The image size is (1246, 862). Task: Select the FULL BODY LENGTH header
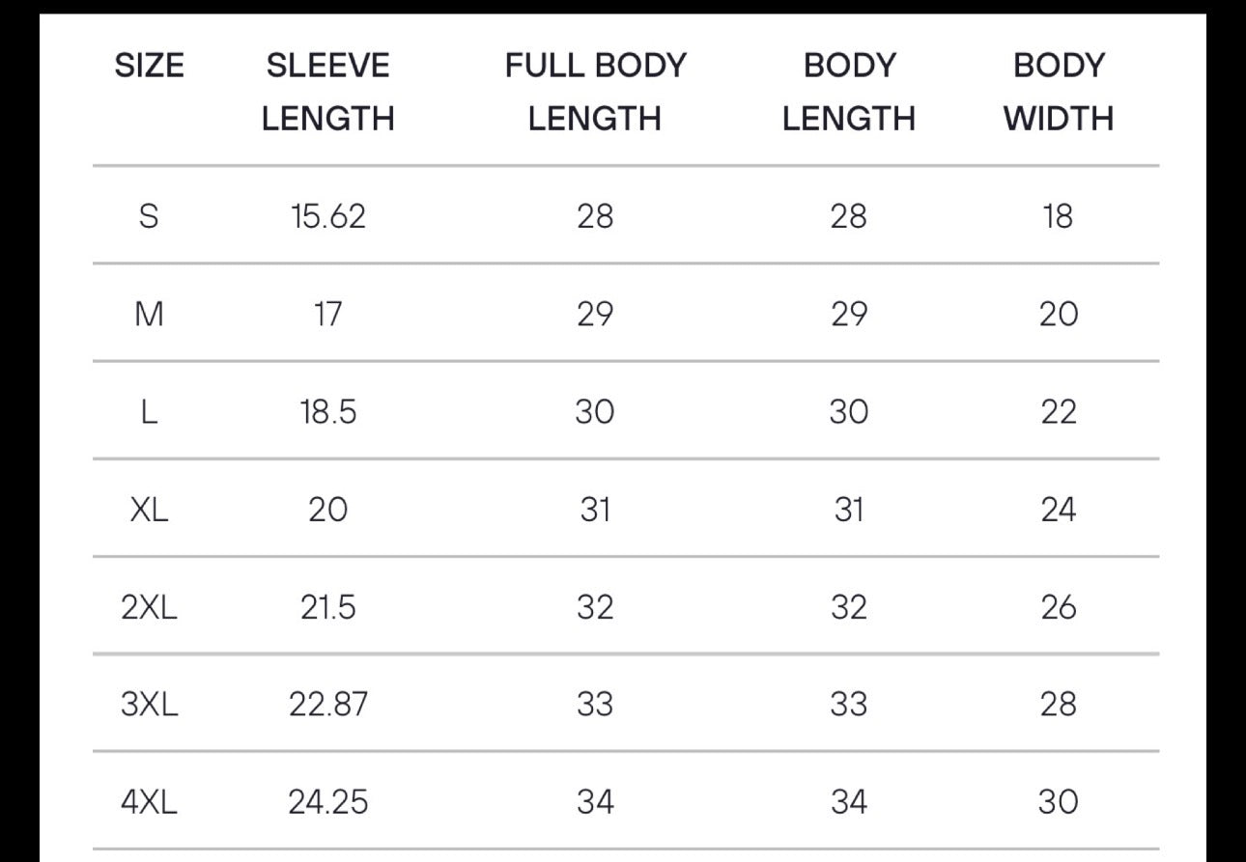(595, 92)
